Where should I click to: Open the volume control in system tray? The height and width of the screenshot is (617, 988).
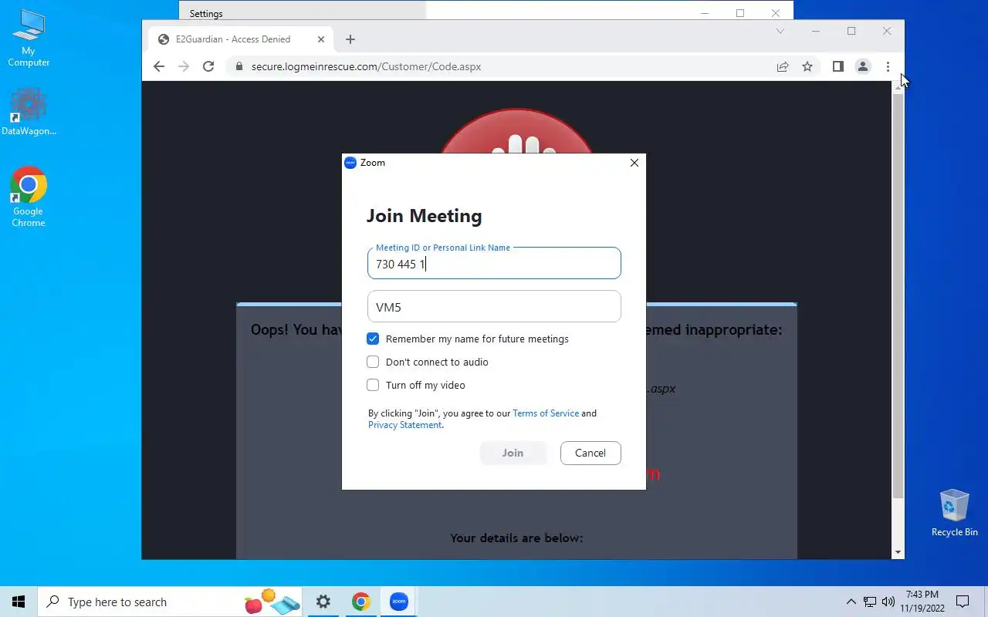tap(888, 602)
